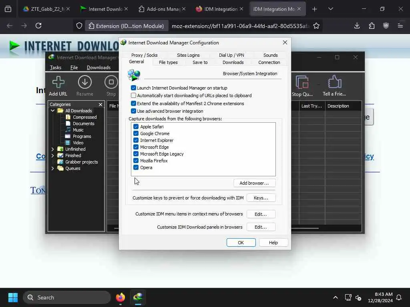Reload the page in Firefox
The width and height of the screenshot is (410, 307).
pos(38,26)
